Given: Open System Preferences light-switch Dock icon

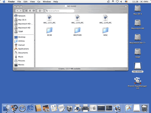Looking at the screenshot, I should point(93,108).
